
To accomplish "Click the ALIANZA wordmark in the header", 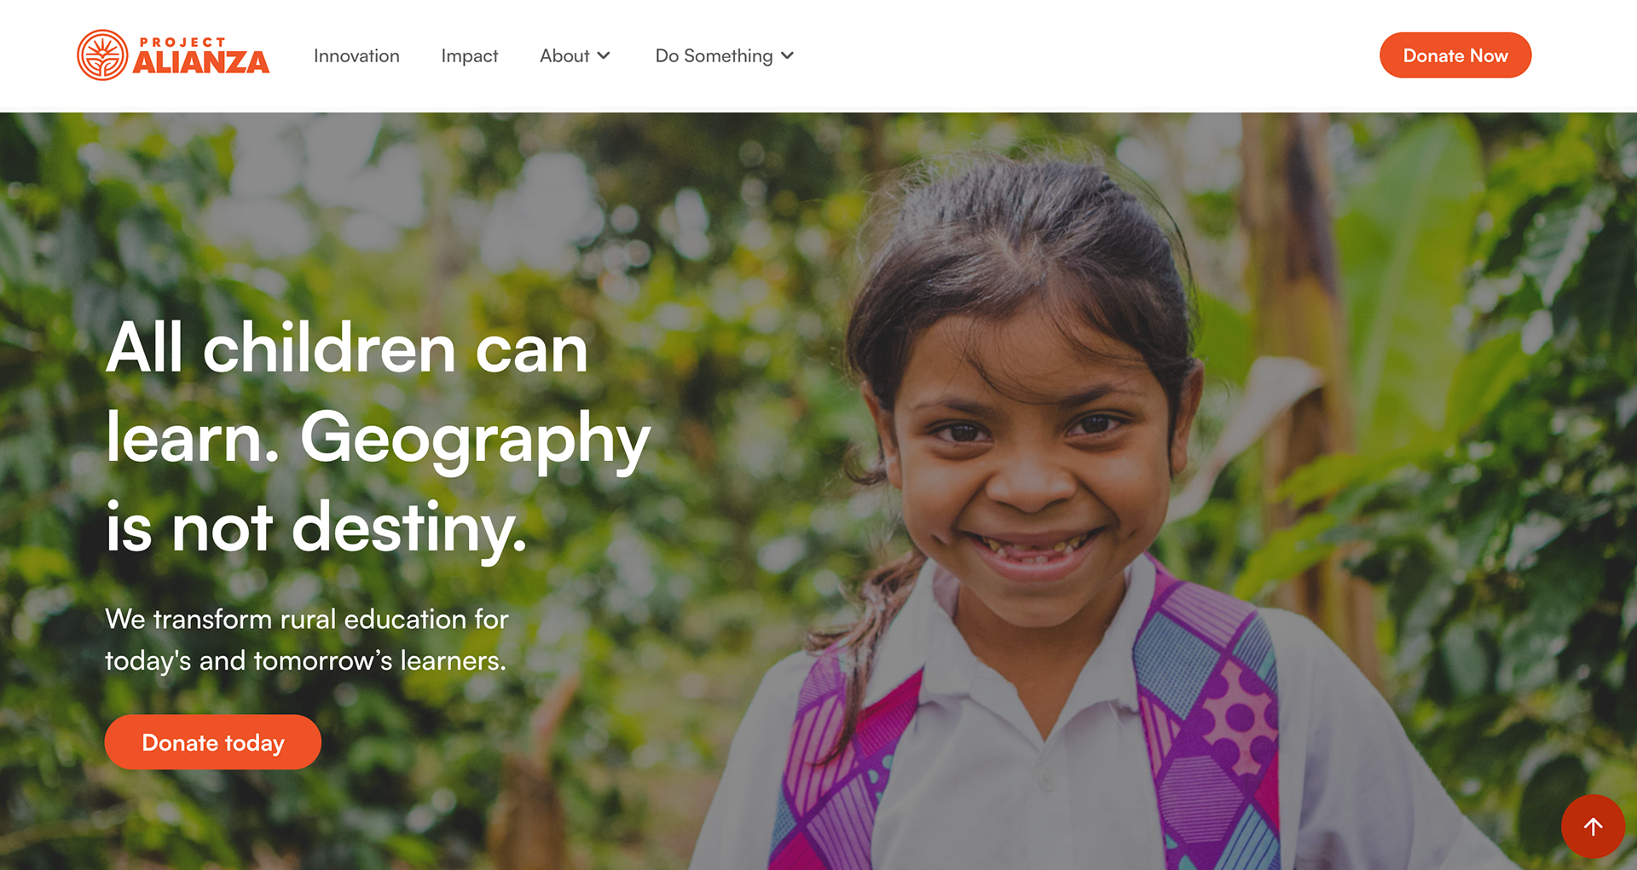I will 201,62.
